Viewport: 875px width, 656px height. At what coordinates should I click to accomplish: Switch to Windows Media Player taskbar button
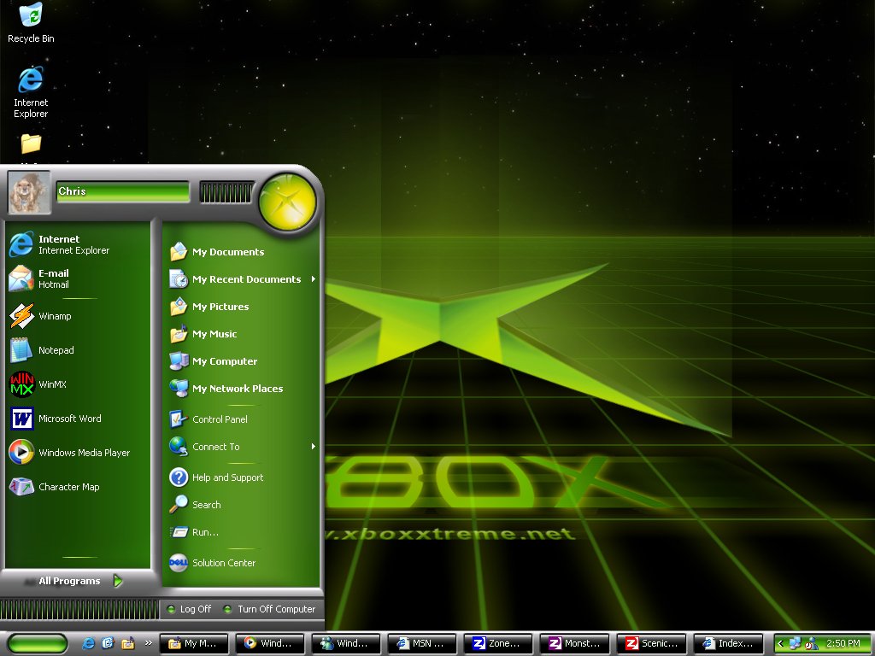270,643
